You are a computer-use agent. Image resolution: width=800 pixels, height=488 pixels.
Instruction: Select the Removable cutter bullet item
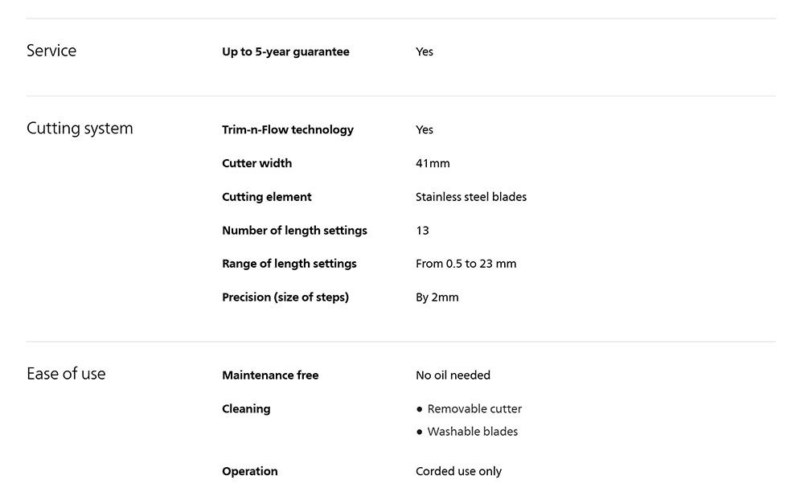click(x=469, y=409)
